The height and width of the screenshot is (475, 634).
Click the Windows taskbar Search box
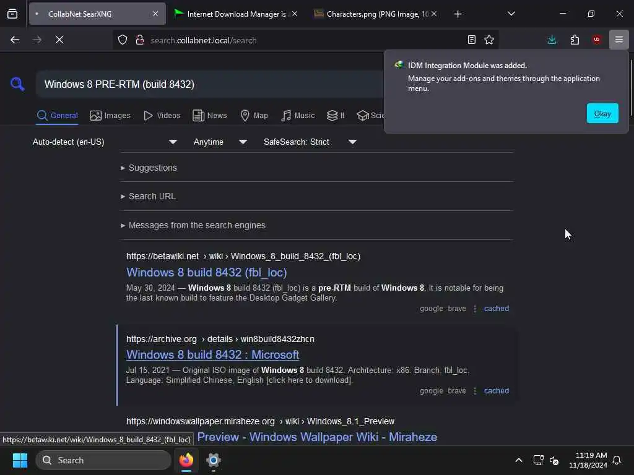click(x=103, y=460)
